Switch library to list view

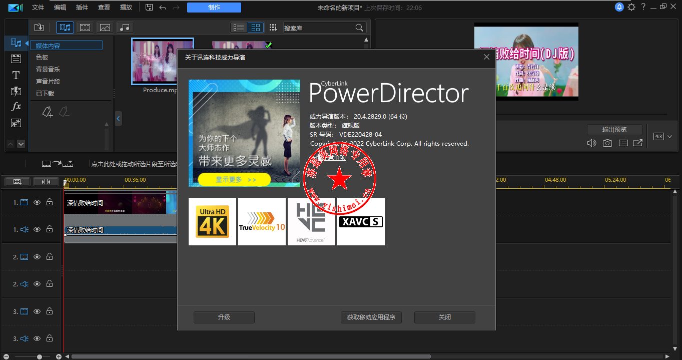click(239, 28)
